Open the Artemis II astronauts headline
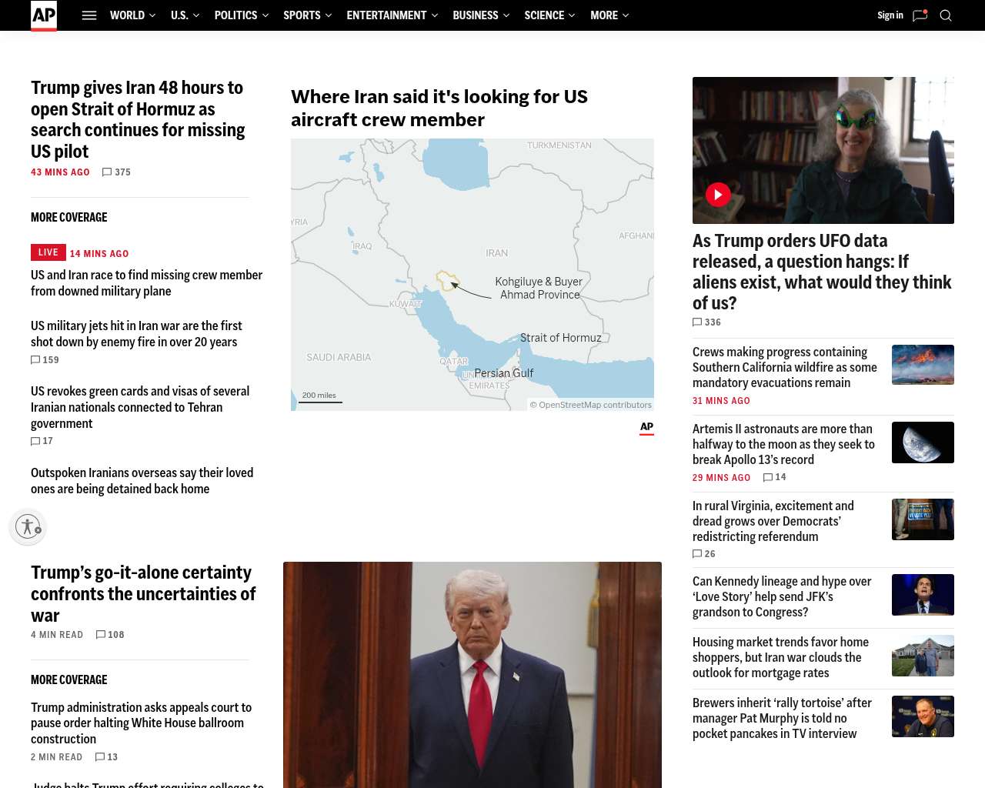The height and width of the screenshot is (788, 985). (x=783, y=444)
